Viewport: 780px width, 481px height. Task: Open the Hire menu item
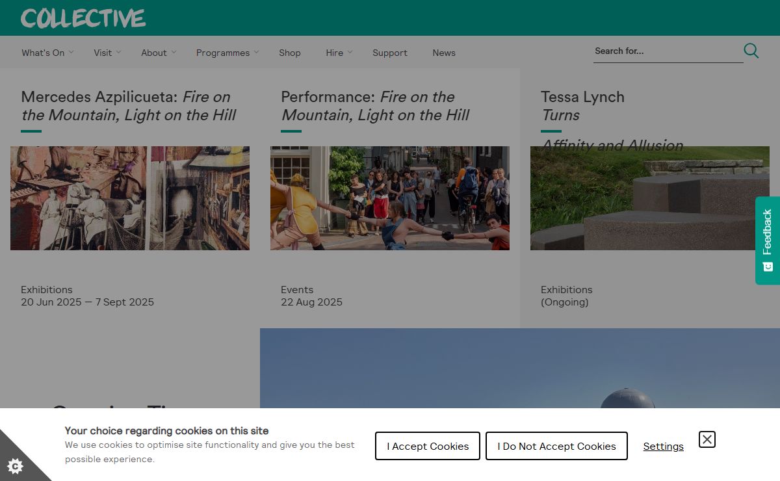335,53
